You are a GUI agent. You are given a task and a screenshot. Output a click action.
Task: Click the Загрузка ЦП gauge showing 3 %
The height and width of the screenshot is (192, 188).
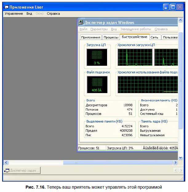97,58
